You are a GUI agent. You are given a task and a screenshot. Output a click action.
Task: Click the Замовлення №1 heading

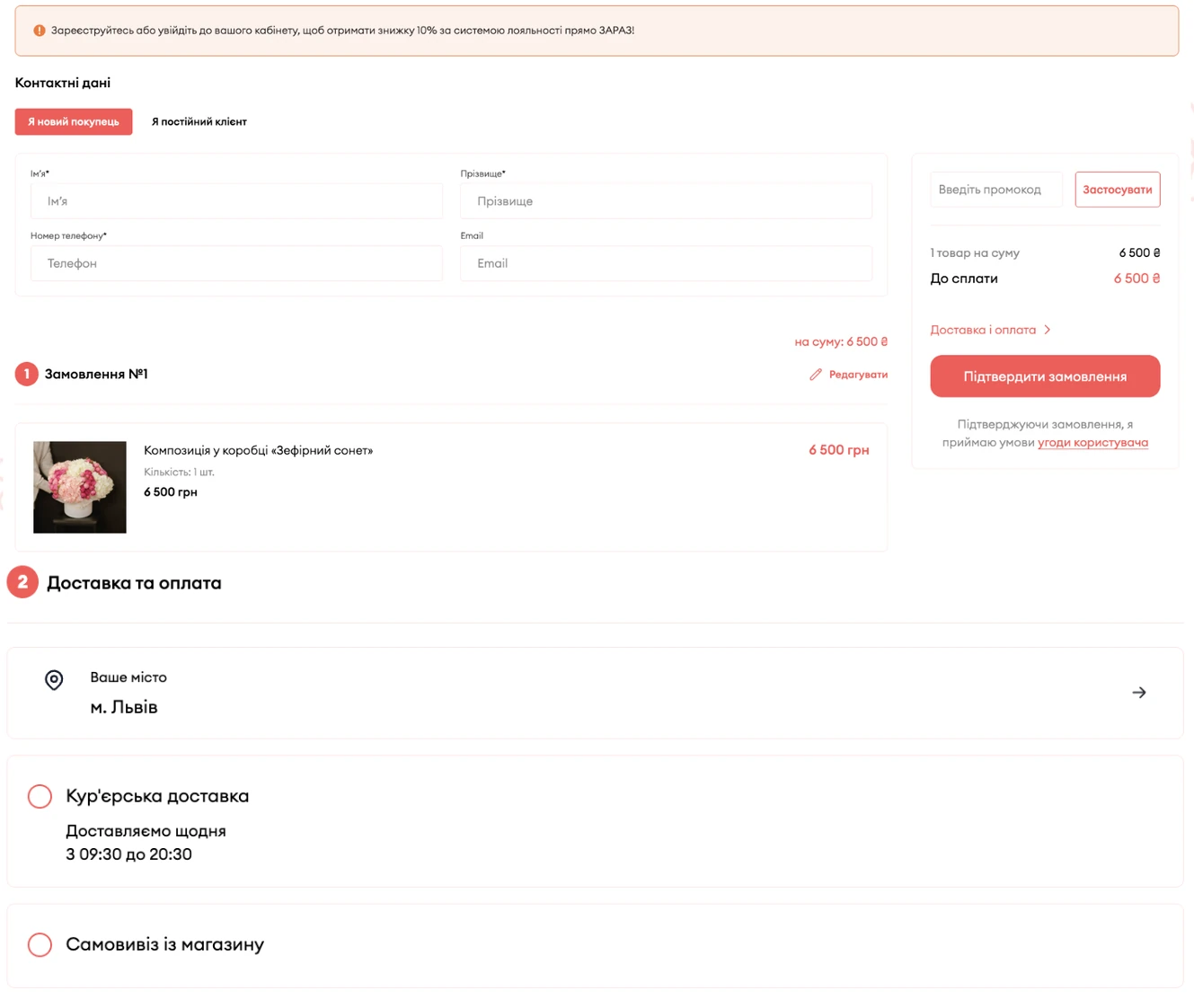[96, 374]
